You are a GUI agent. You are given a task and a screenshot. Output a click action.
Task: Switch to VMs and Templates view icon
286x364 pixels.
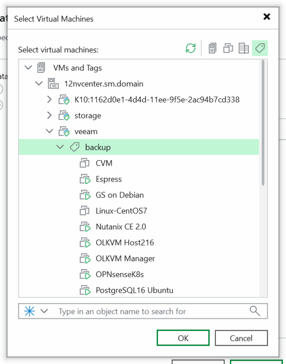228,48
